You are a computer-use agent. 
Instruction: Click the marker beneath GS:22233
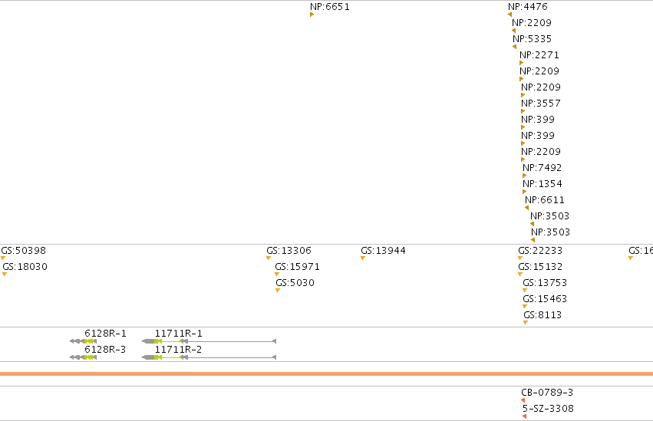(x=520, y=258)
